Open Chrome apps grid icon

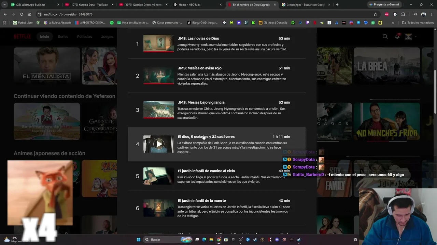coord(4,23)
